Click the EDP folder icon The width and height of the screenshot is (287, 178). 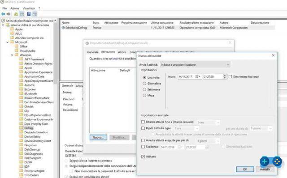pyautogui.click(x=21, y=166)
